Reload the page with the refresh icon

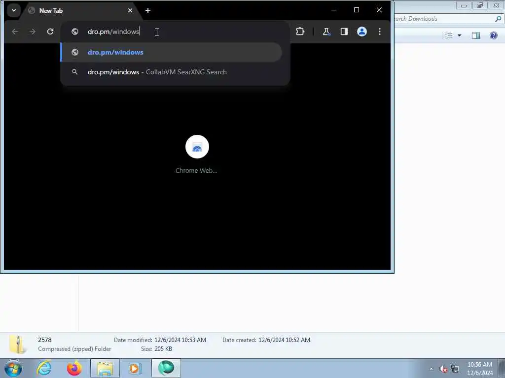click(50, 31)
